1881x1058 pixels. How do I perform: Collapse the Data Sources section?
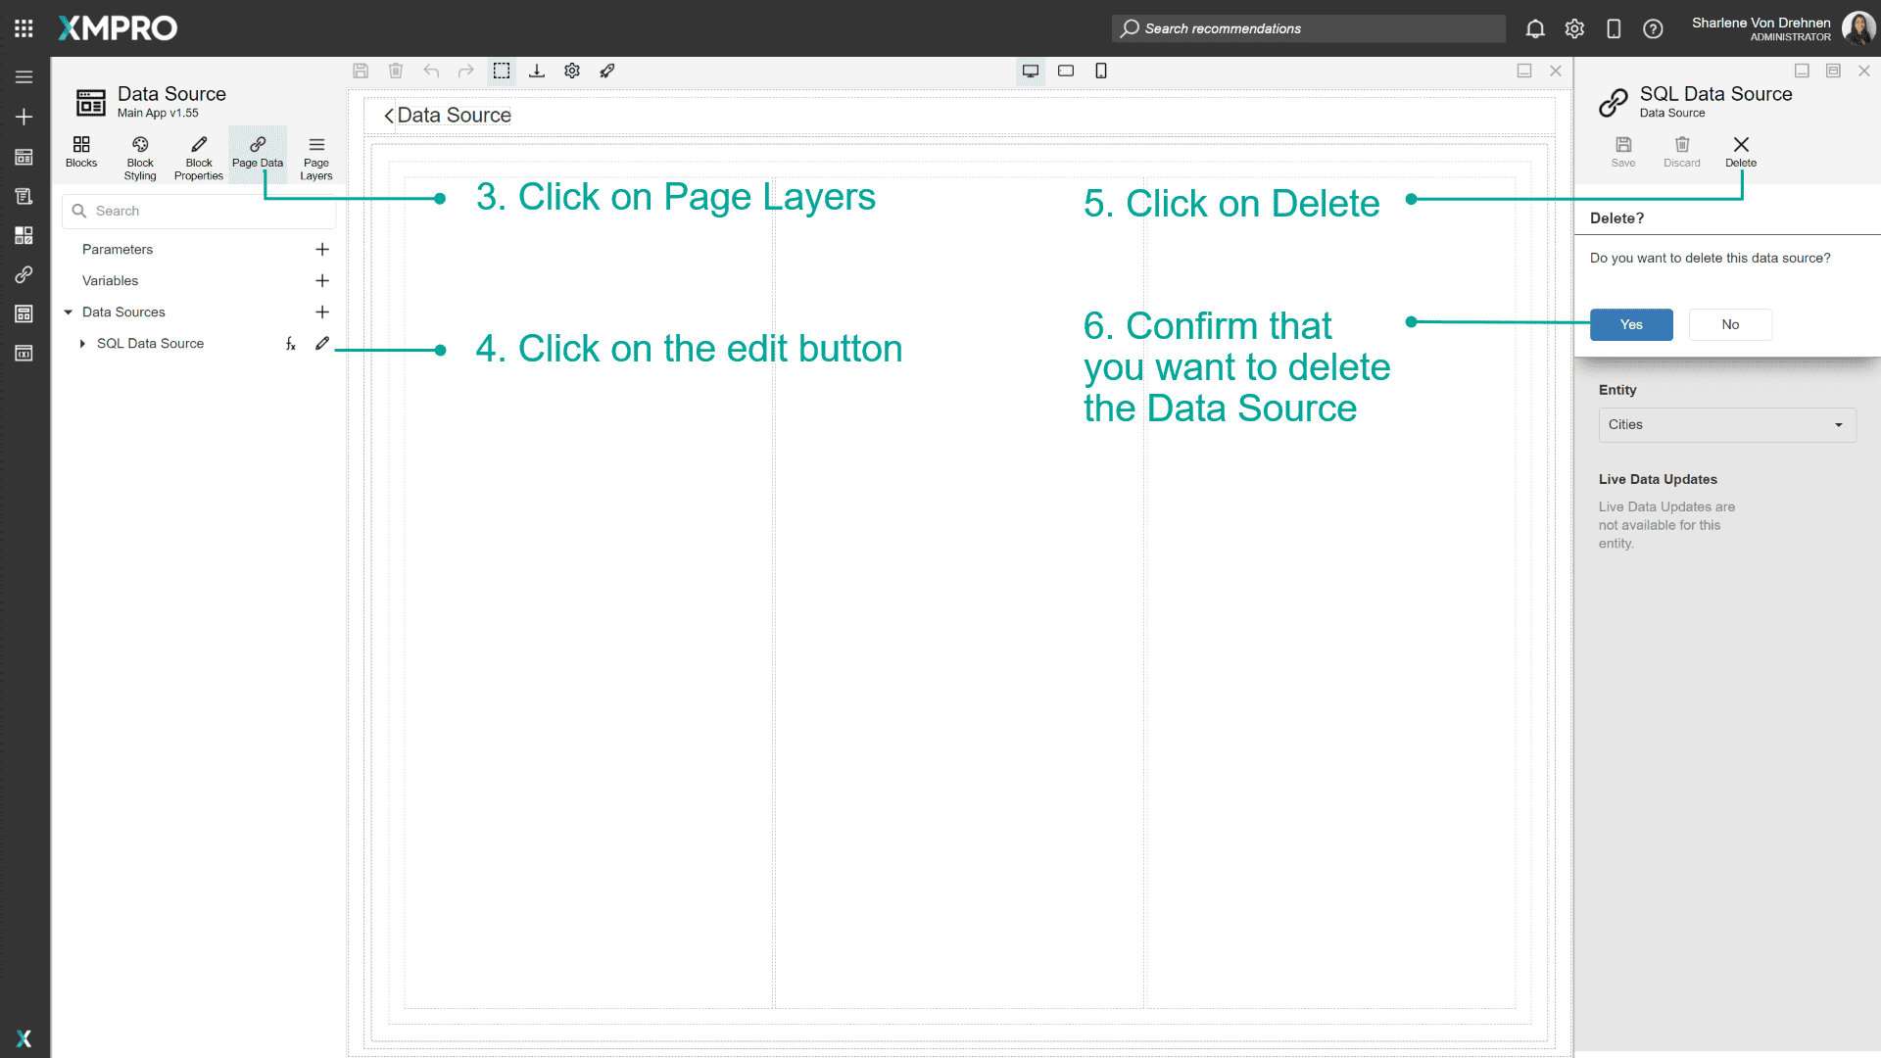point(69,312)
